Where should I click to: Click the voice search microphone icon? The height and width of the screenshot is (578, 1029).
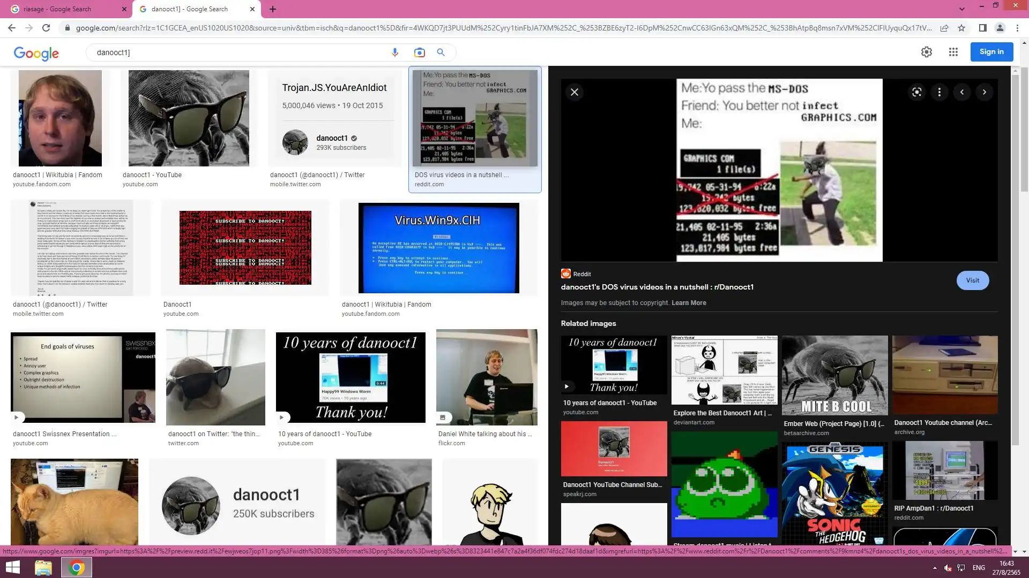coord(395,52)
